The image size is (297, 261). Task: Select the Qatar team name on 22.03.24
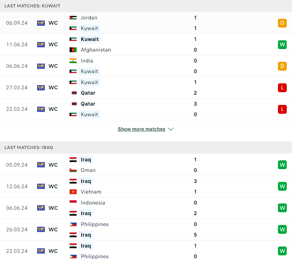[x=88, y=104]
